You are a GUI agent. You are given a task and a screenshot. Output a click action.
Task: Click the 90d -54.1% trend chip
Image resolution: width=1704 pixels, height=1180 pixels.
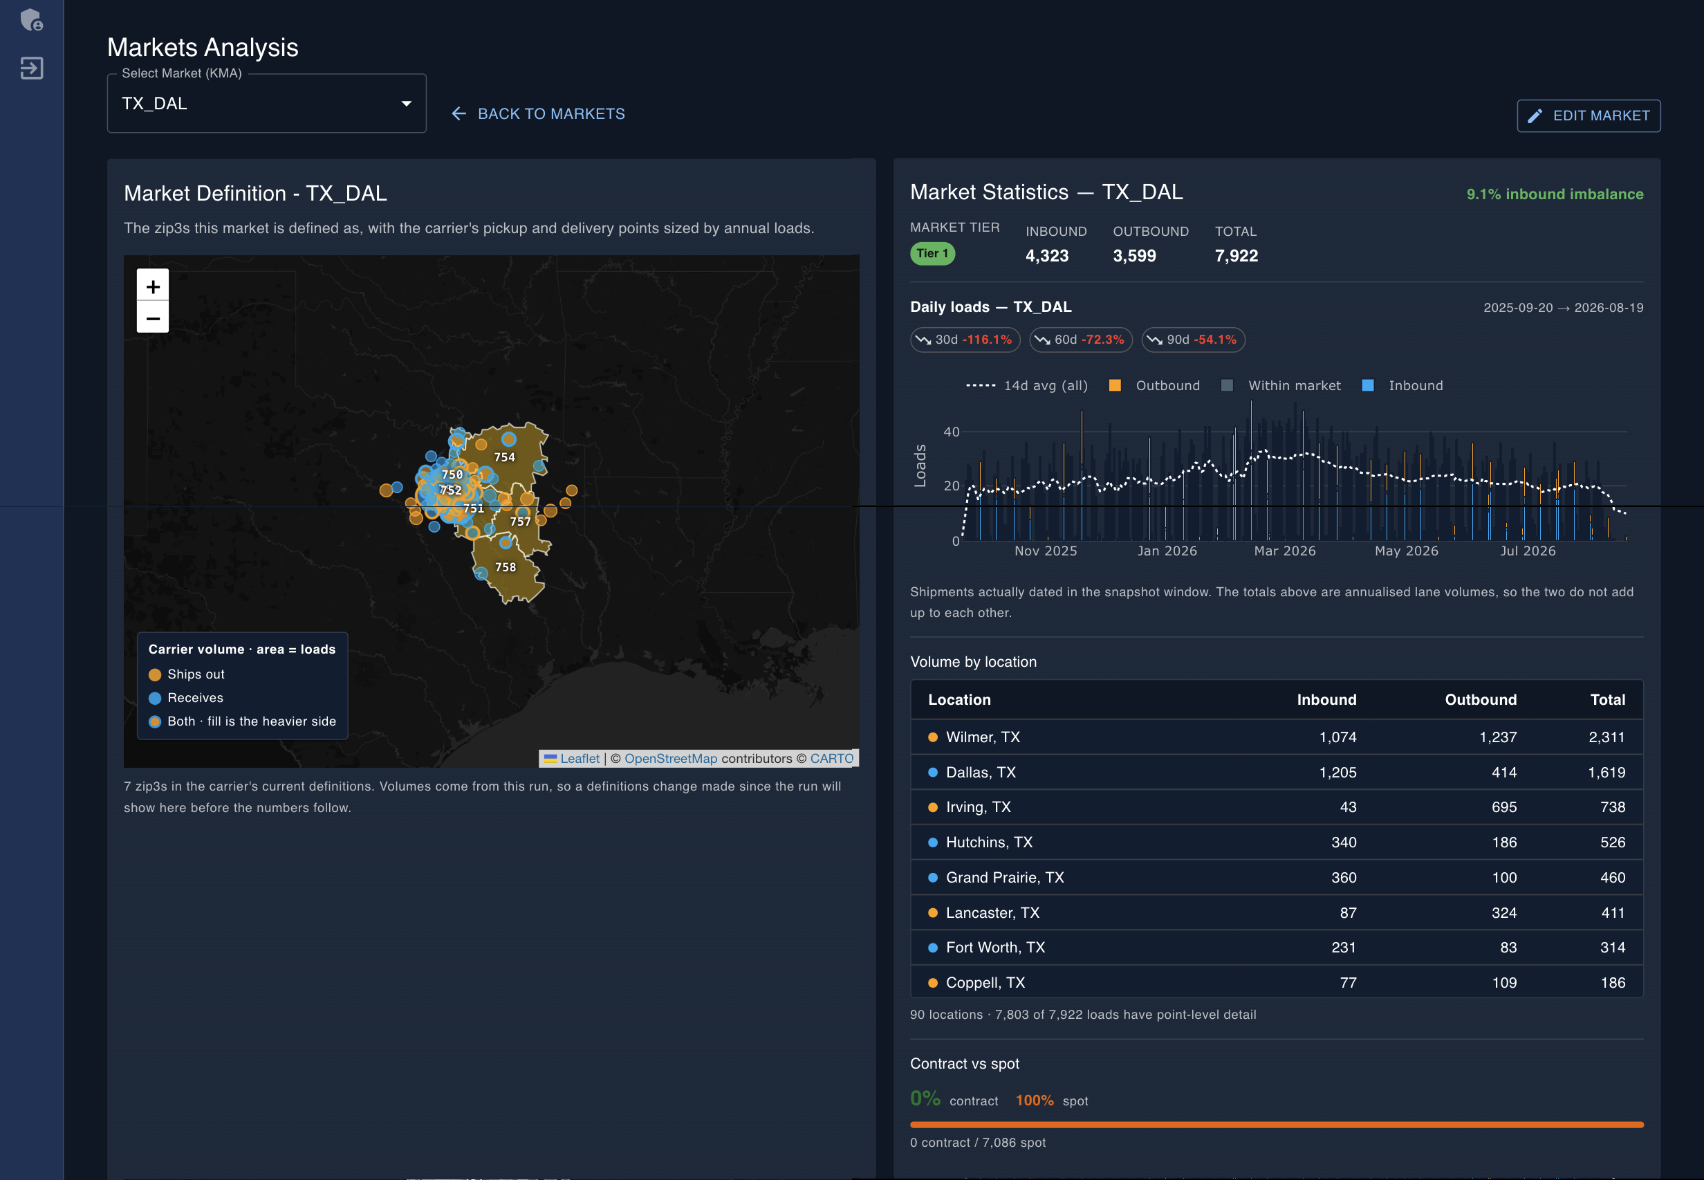pyautogui.click(x=1193, y=340)
